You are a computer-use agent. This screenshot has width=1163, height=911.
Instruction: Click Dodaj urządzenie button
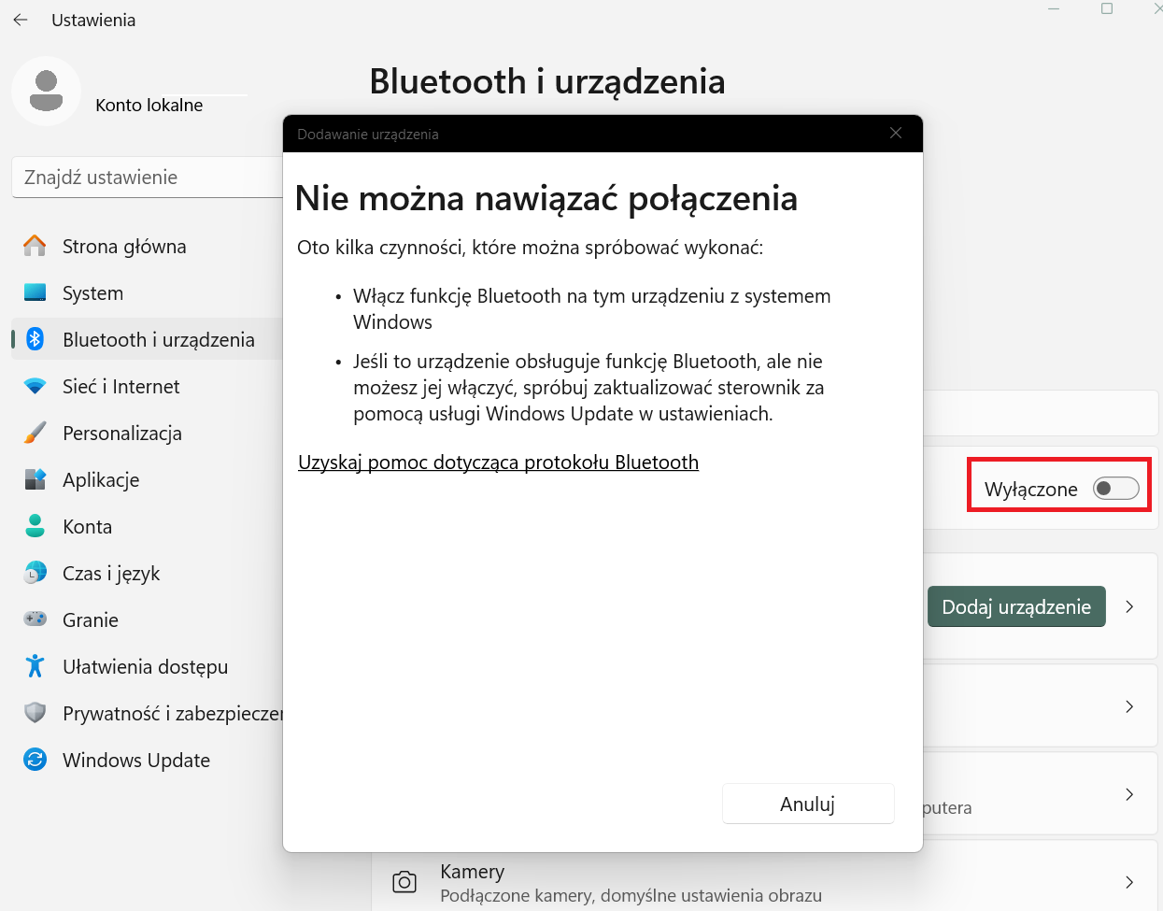1016,606
